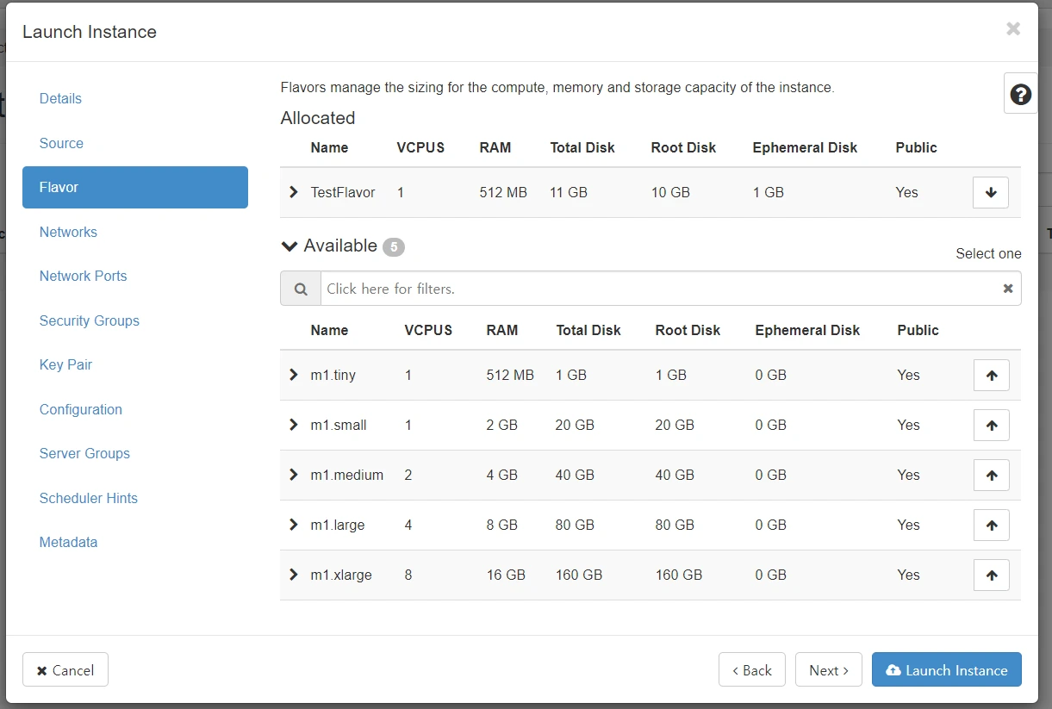Expand the m1.tiny row details
1052x709 pixels.
pos(294,375)
